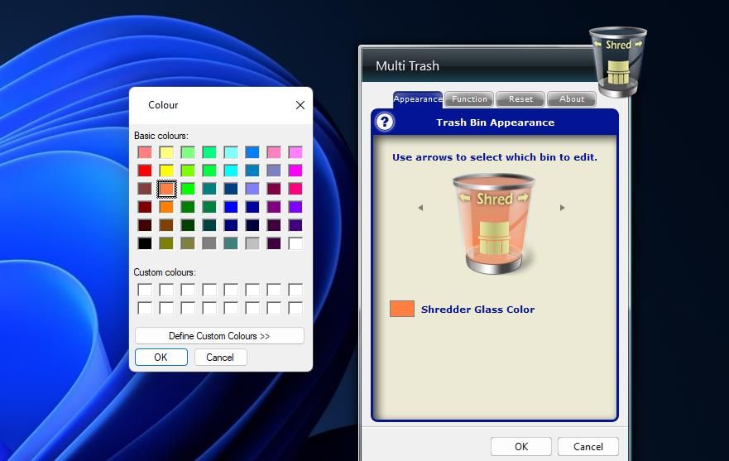The image size is (729, 461).
Task: Go to the About tab
Action: pos(572,99)
